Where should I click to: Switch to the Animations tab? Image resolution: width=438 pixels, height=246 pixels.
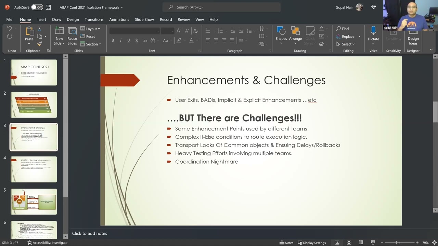point(119,19)
